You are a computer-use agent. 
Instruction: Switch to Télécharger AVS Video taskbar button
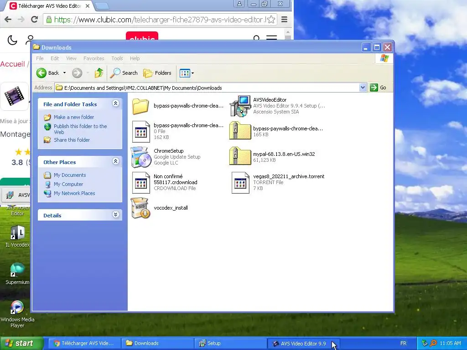coord(84,343)
